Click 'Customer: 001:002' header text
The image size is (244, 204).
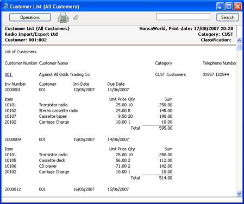[x=26, y=40]
